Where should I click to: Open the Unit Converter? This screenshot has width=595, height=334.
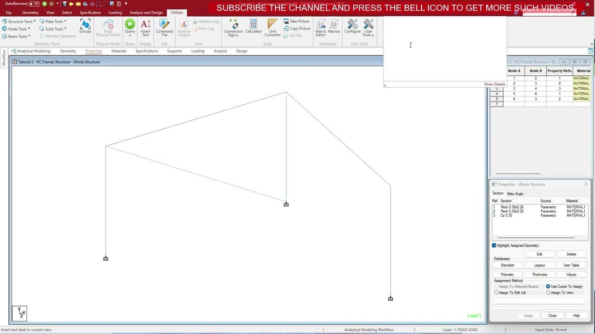click(272, 28)
